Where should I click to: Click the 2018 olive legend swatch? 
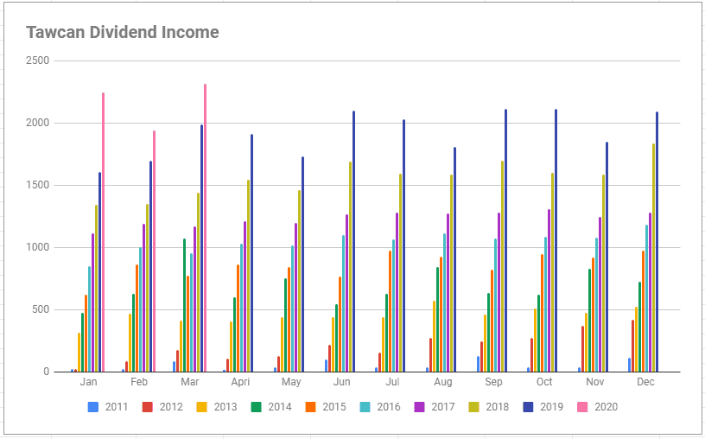pos(474,406)
